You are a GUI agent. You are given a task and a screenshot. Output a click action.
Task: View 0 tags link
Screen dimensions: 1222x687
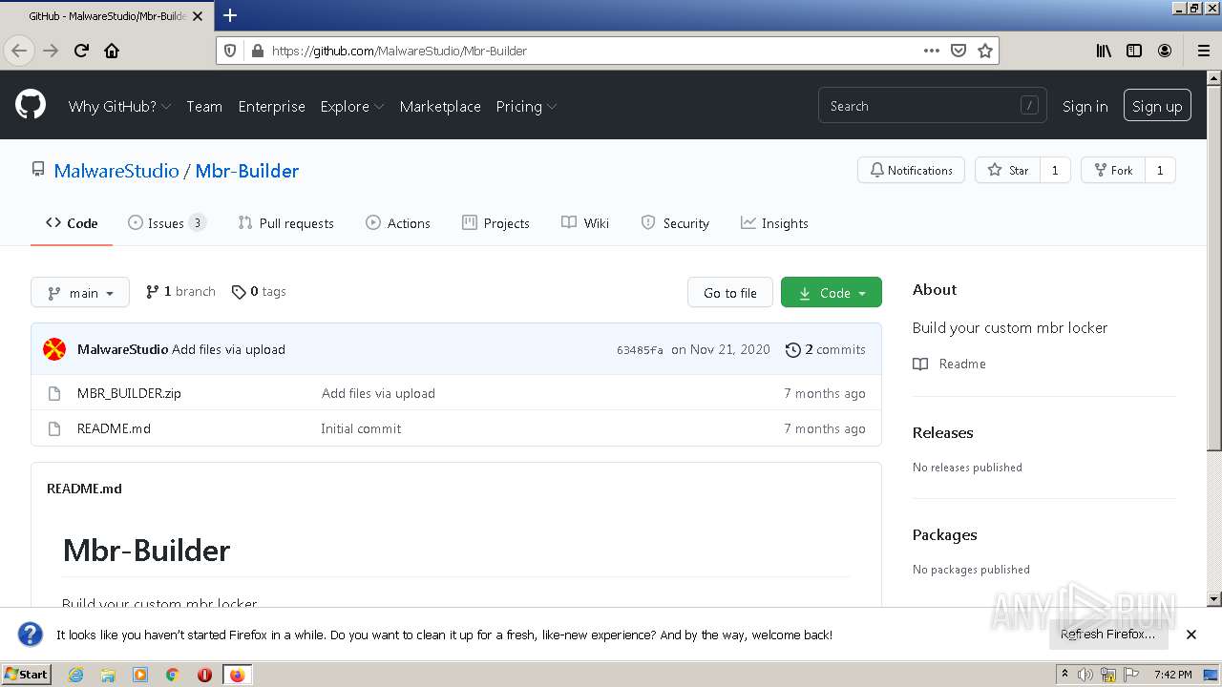coord(259,292)
